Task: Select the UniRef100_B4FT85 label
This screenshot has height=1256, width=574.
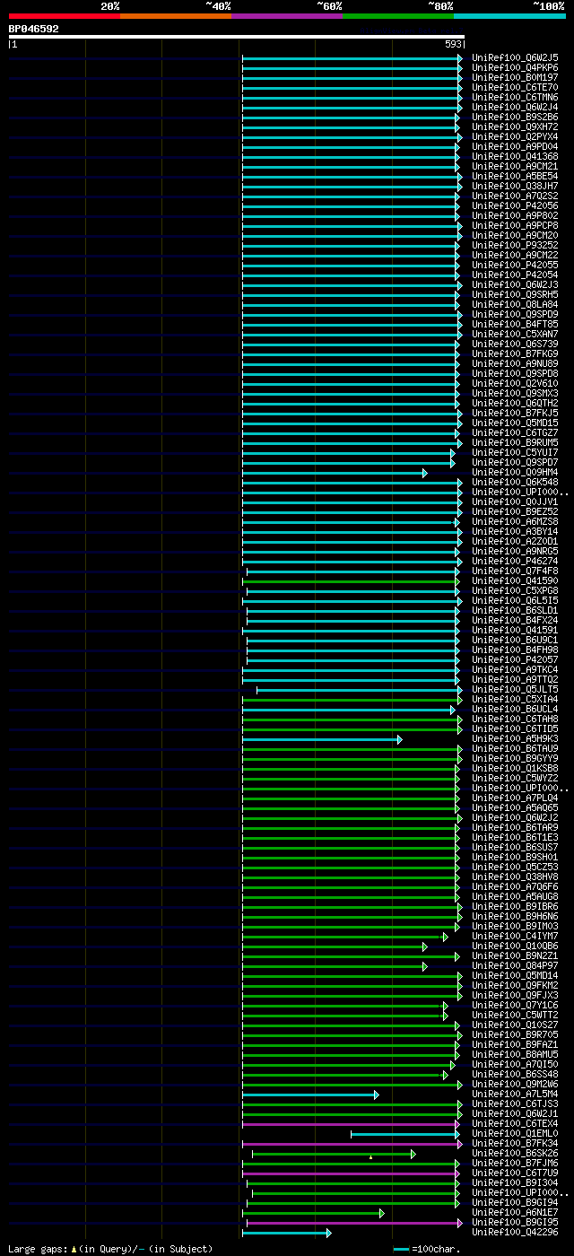Action: point(515,324)
